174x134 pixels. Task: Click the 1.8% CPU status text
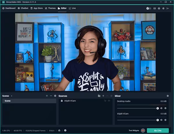coord(6,131)
